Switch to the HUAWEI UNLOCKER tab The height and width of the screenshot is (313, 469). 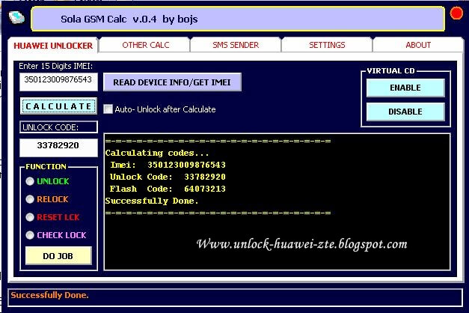53,46
